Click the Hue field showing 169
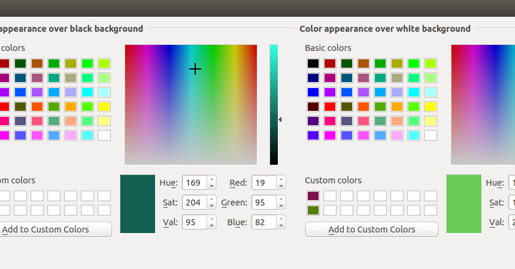Viewport: 515px width, 269px height. [195, 183]
